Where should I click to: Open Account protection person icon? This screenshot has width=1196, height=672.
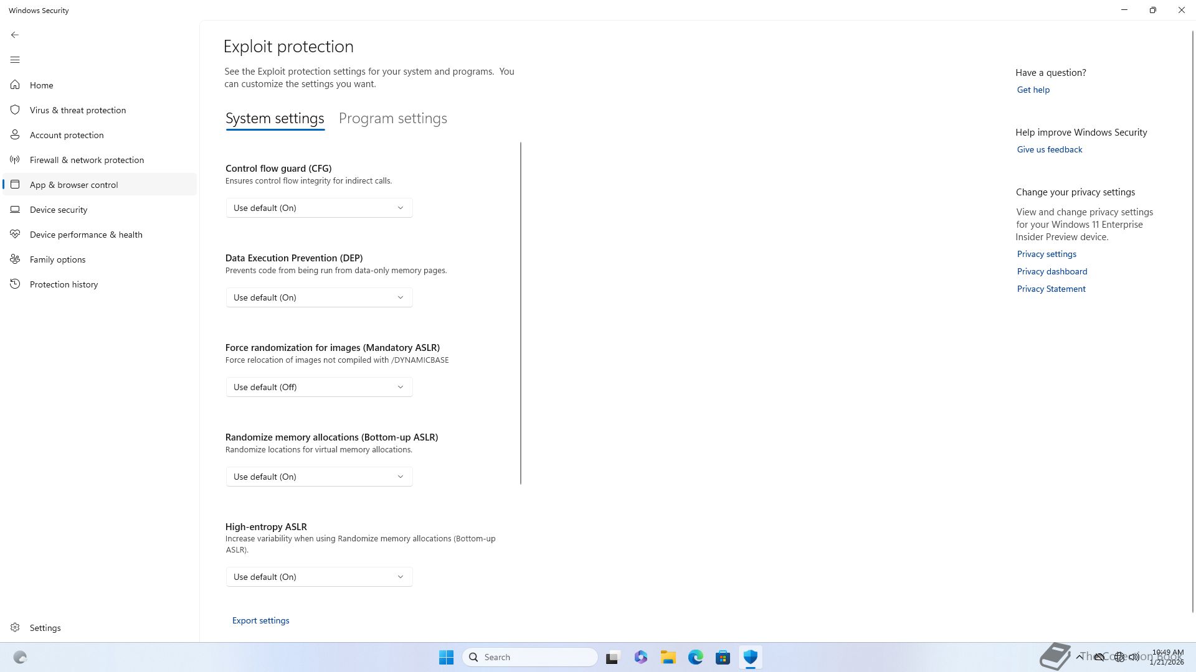(x=15, y=134)
